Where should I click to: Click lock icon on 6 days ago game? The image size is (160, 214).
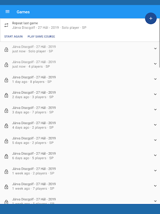tap(6, 156)
